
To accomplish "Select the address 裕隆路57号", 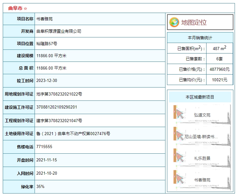I will 47,44.
